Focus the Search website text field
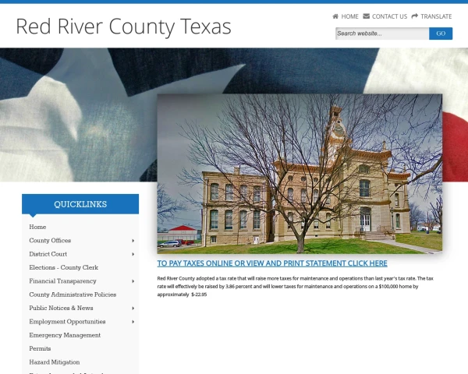The width and height of the screenshot is (468, 374). pyautogui.click(x=382, y=34)
